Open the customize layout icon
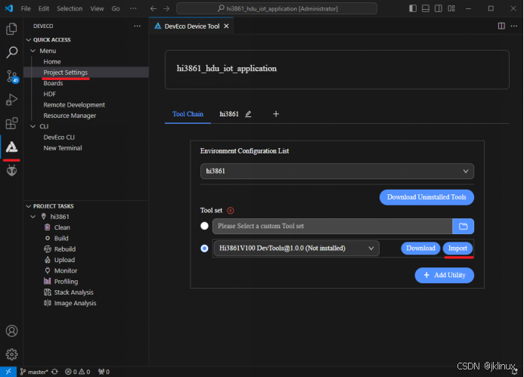Viewport: 524px width, 377px height. (x=451, y=8)
